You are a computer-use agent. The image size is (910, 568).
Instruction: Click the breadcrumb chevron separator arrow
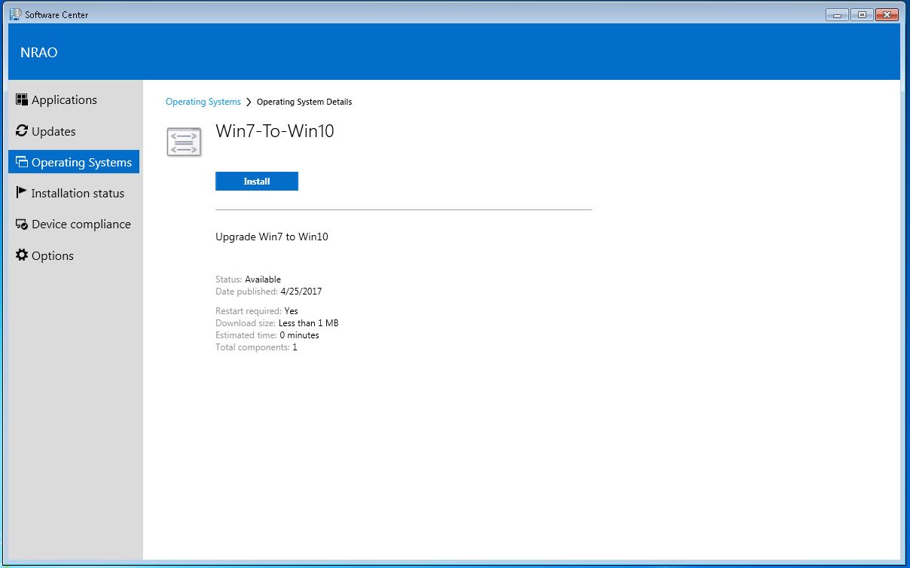249,102
